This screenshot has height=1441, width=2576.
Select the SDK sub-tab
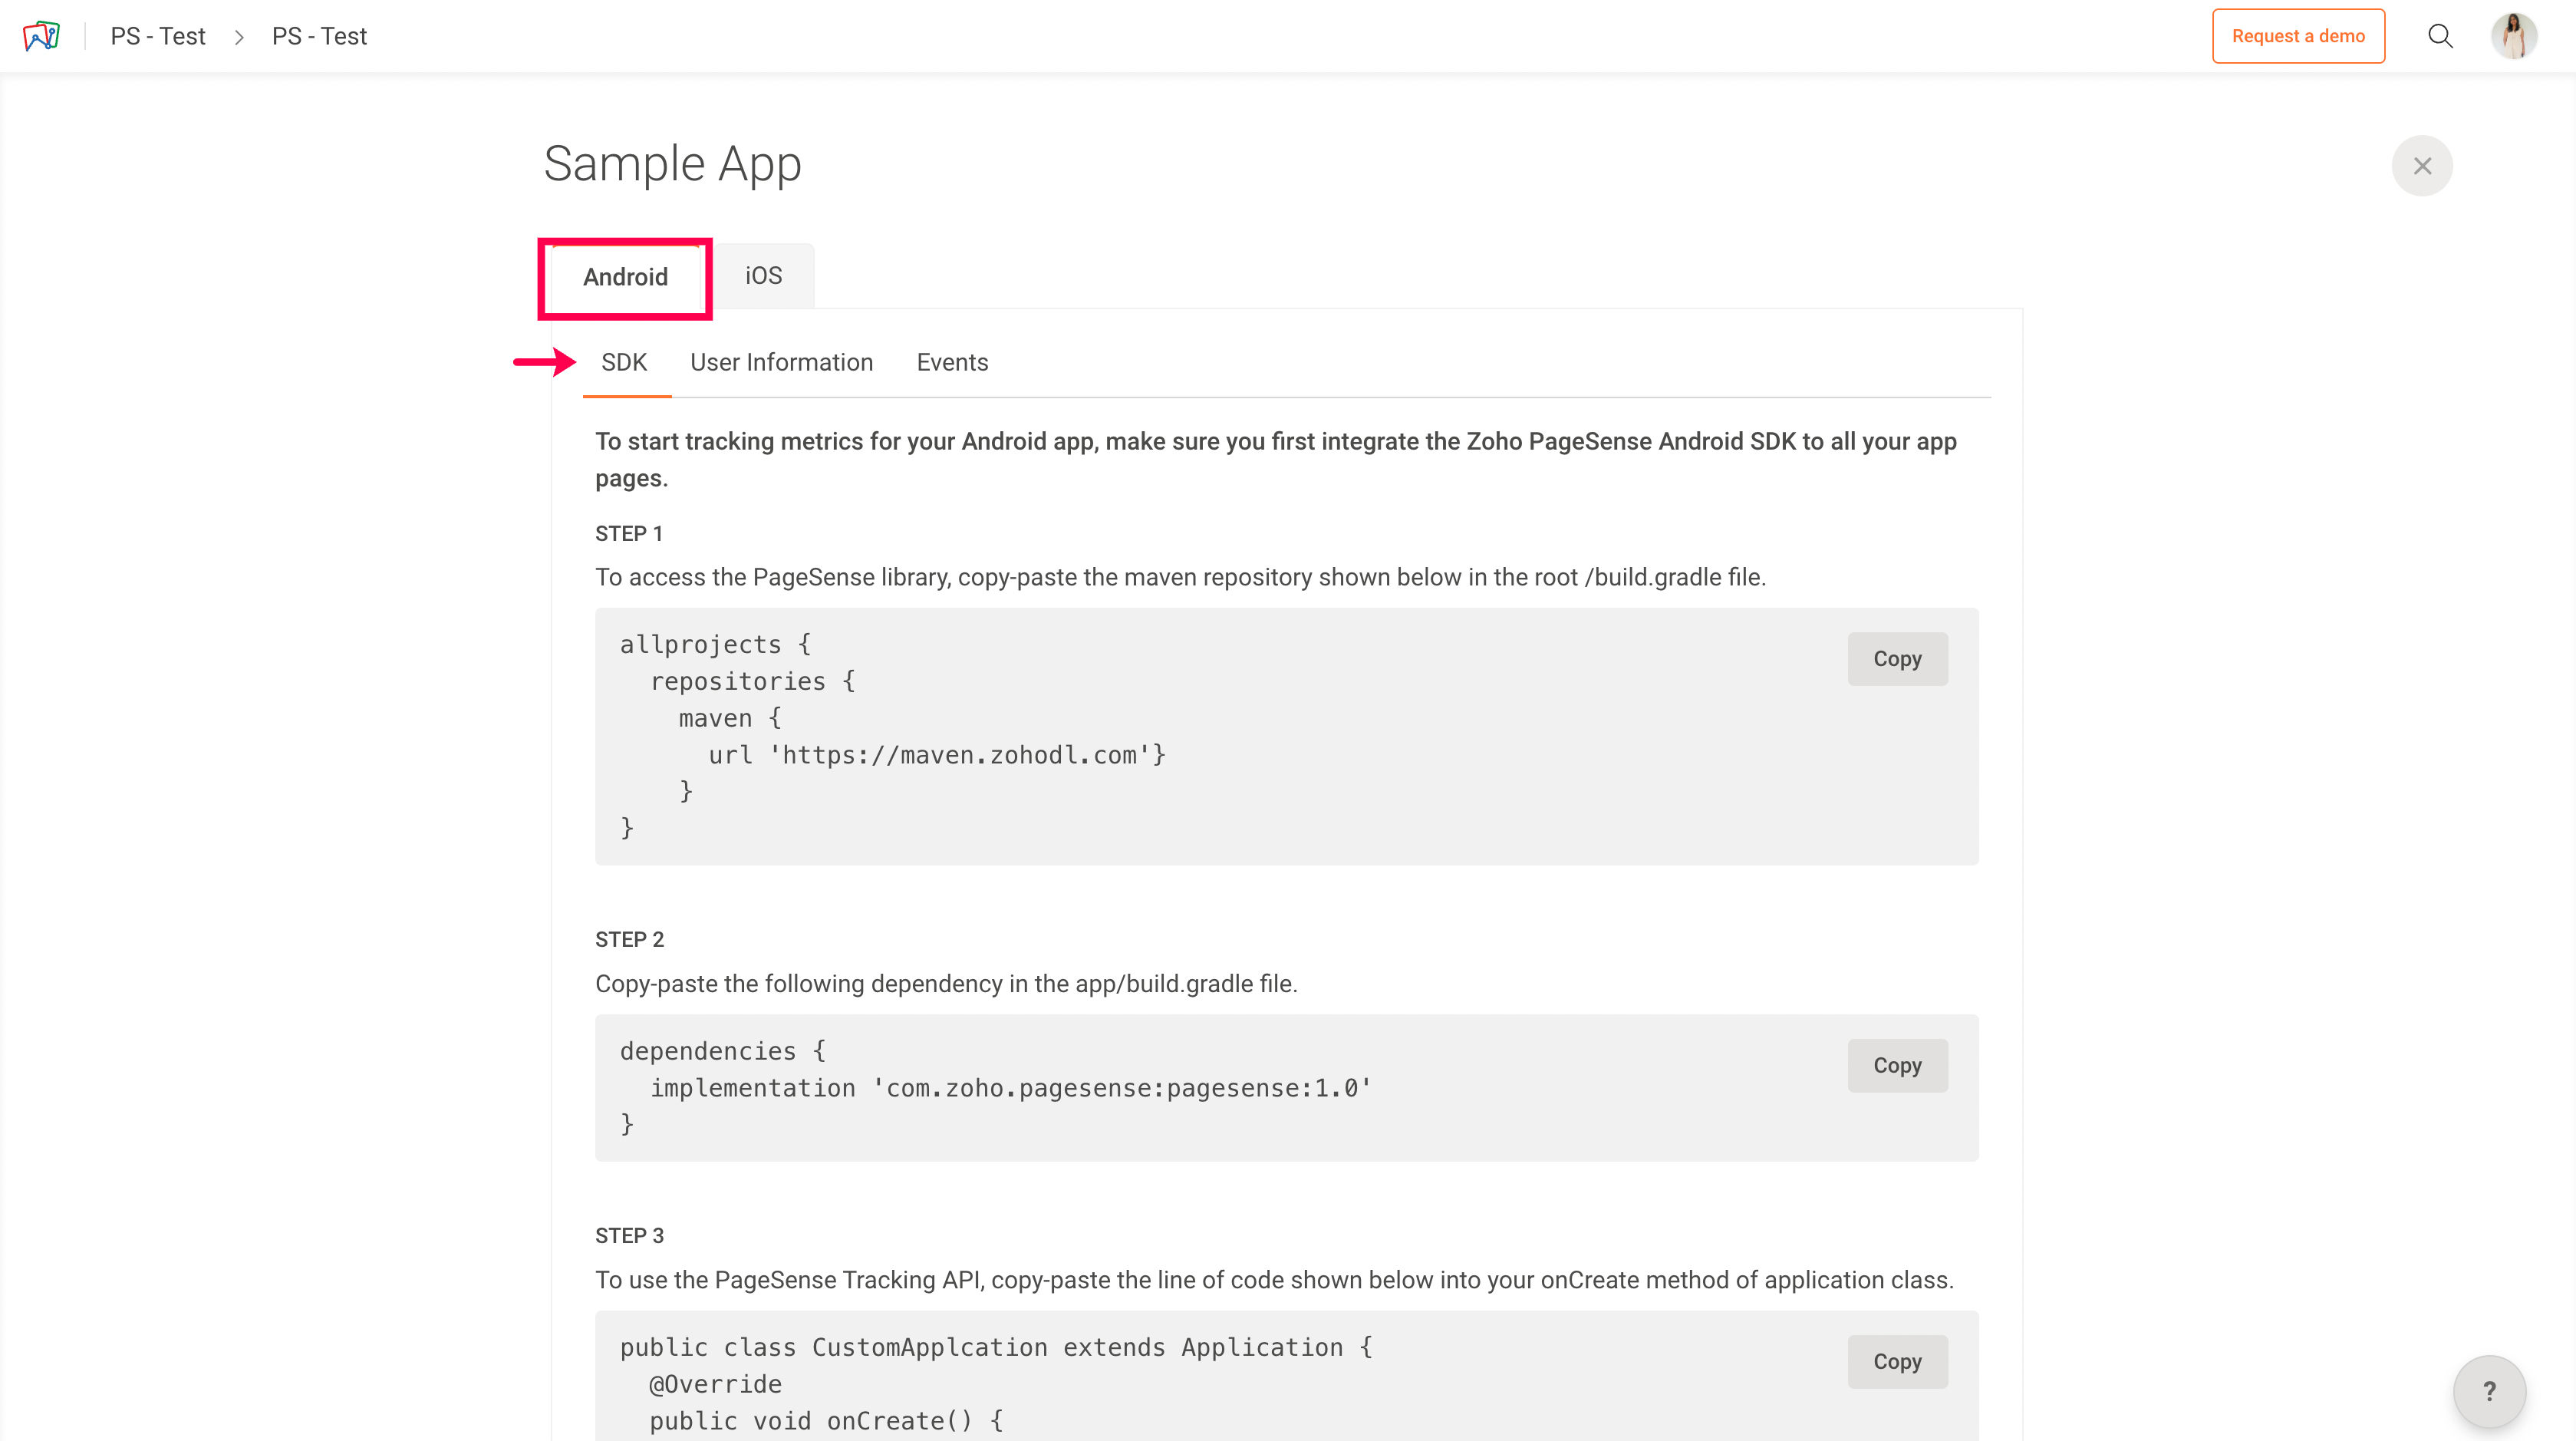tap(624, 362)
